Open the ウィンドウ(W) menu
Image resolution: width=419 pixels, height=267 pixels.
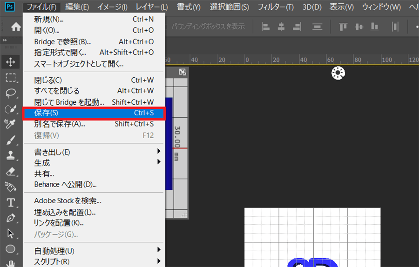pos(381,7)
